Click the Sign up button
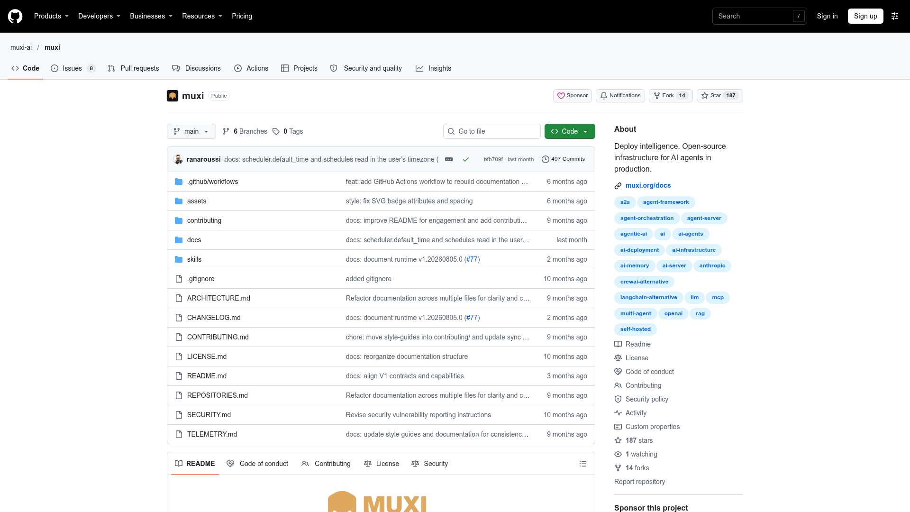This screenshot has width=910, height=512. pos(865,16)
